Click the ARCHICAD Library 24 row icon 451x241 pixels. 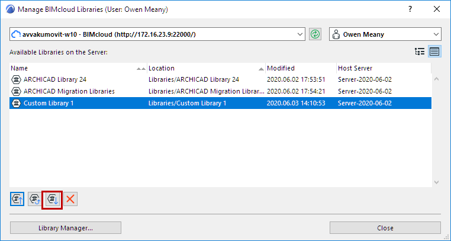[x=16, y=79]
